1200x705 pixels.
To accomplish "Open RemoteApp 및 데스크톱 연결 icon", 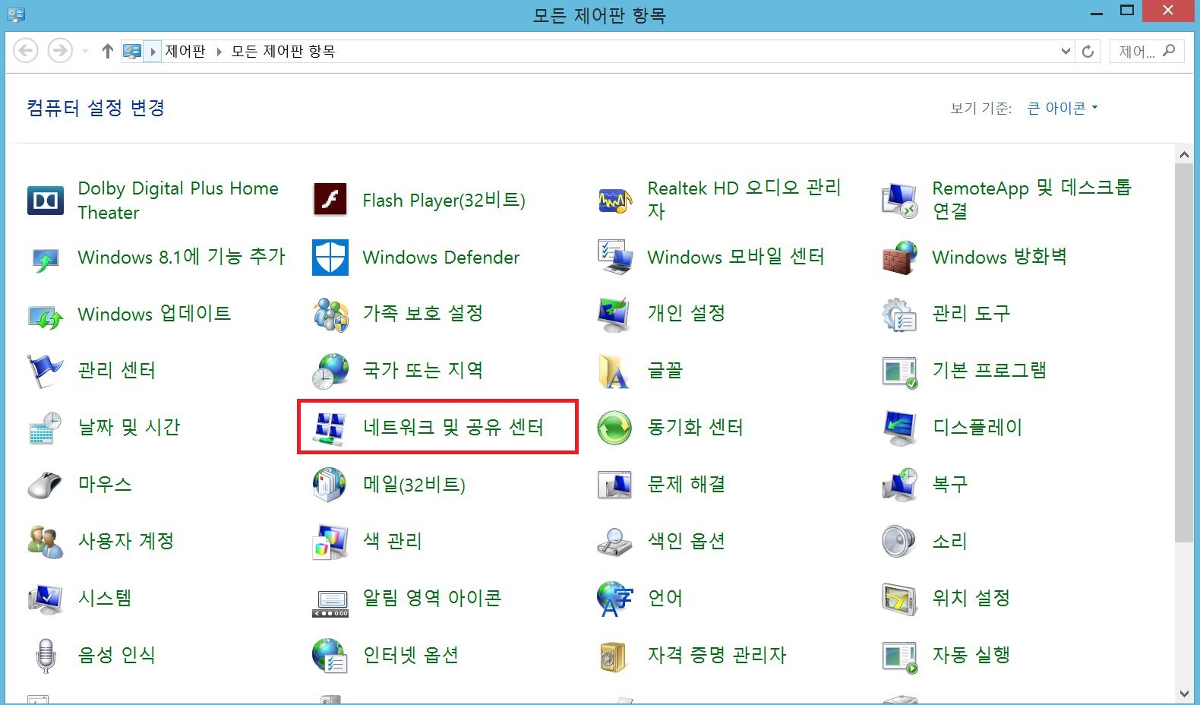I will click(900, 201).
